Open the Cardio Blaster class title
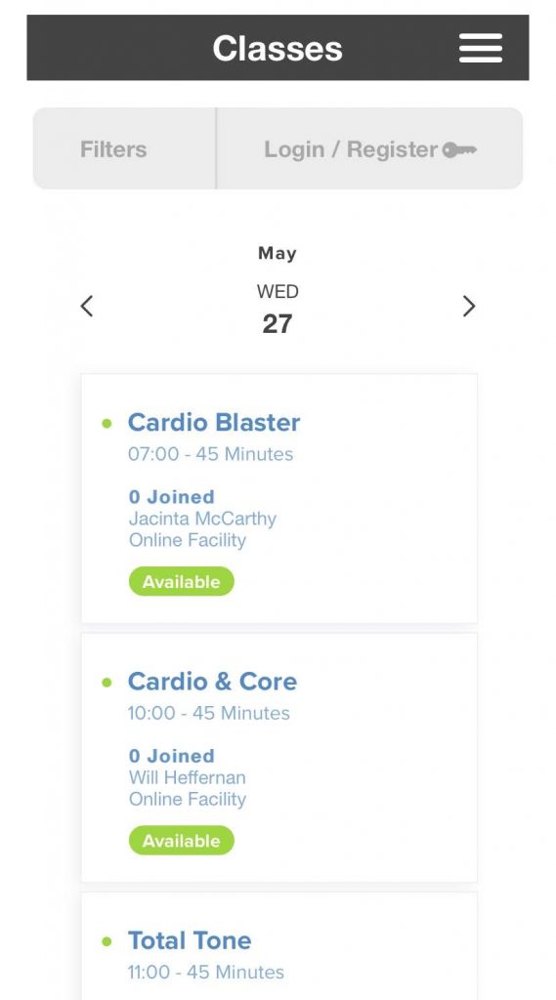556x1000 pixels. click(214, 422)
